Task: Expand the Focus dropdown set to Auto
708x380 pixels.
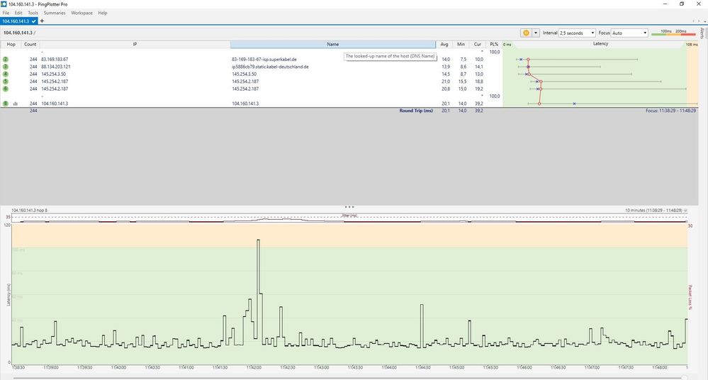Action: (x=629, y=33)
